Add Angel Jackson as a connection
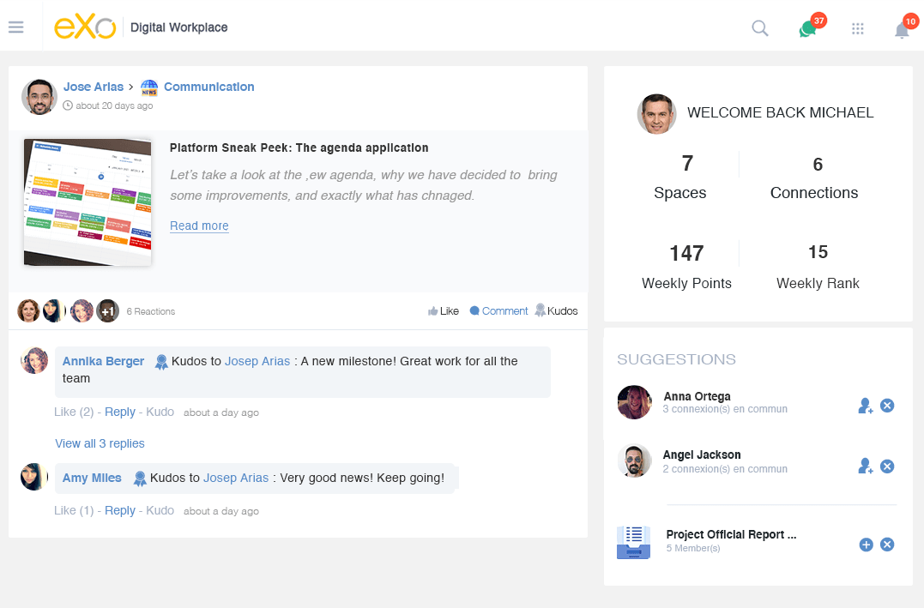This screenshot has height=608, width=924. (865, 467)
